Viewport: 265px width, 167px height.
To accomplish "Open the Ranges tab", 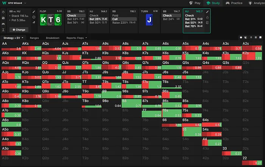I will (x=34, y=38).
